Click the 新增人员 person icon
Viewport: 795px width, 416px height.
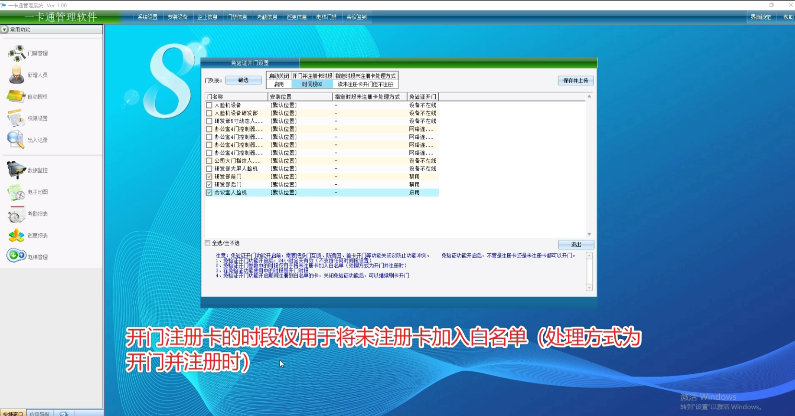pyautogui.click(x=17, y=75)
